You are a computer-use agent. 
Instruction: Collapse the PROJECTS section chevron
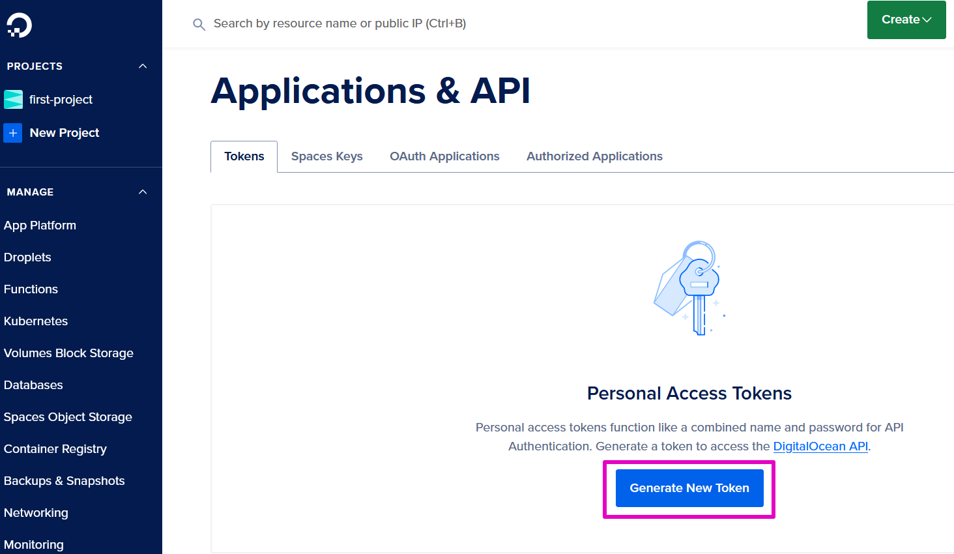click(143, 66)
